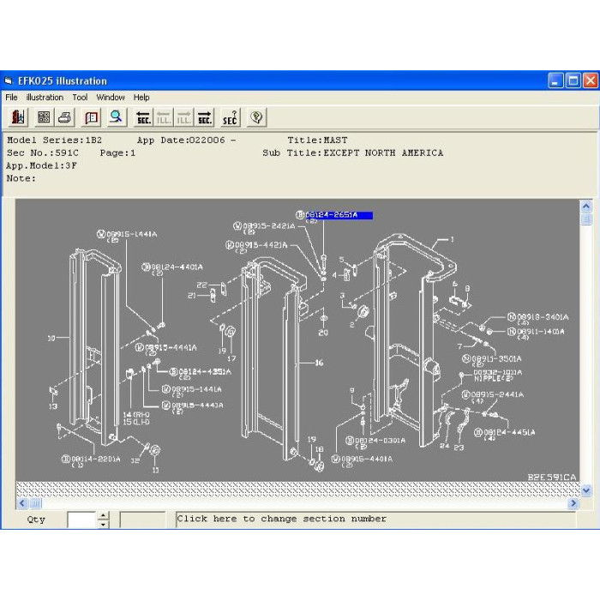Click callout number 16 on middle mast

tap(319, 363)
